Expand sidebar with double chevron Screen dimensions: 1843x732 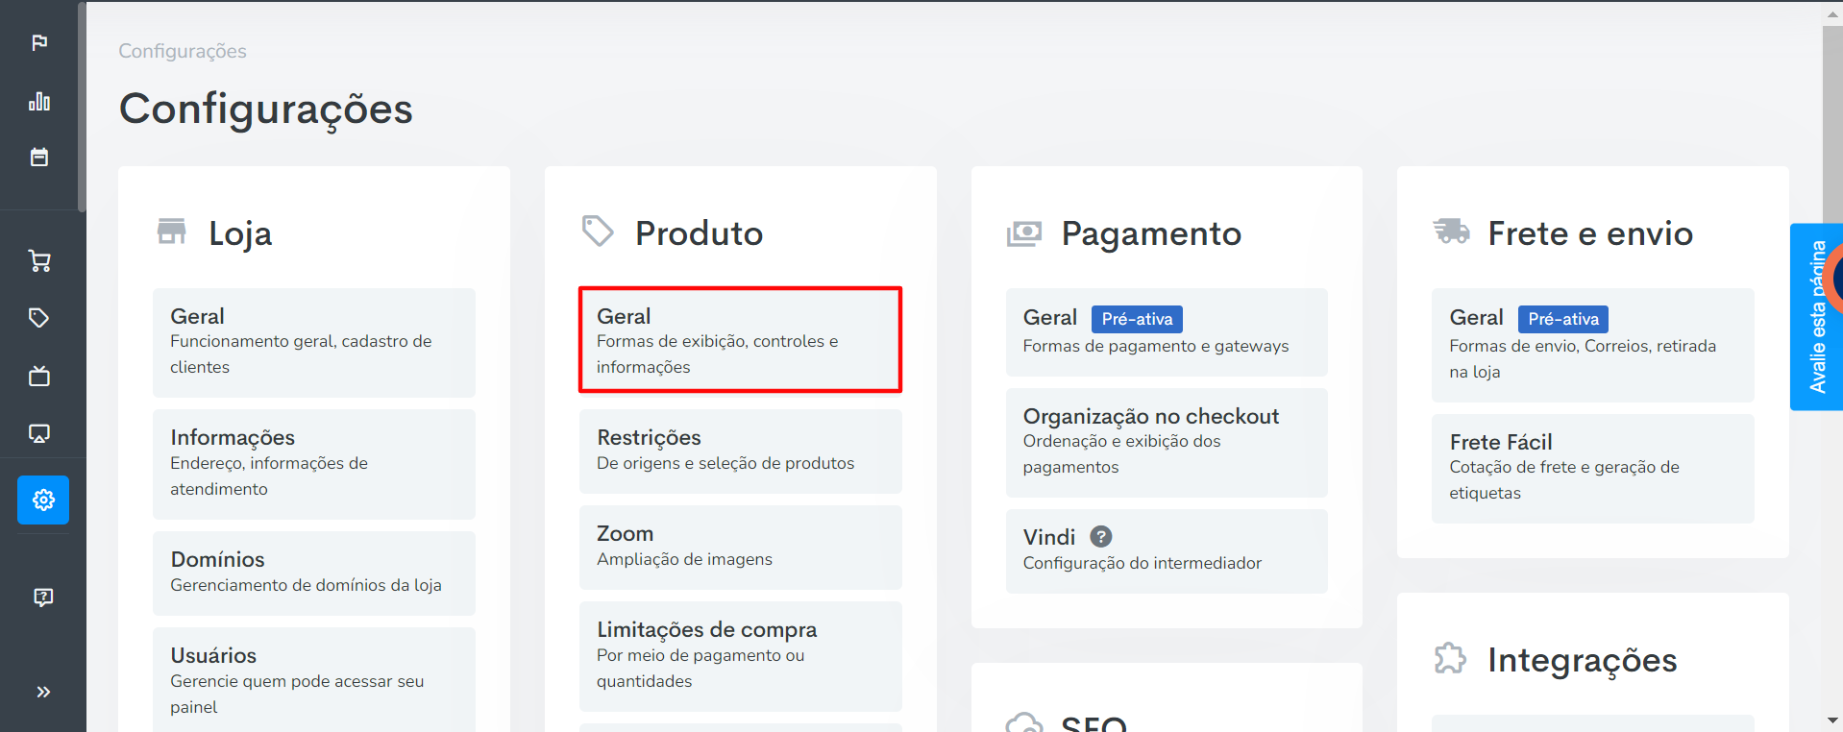click(43, 692)
